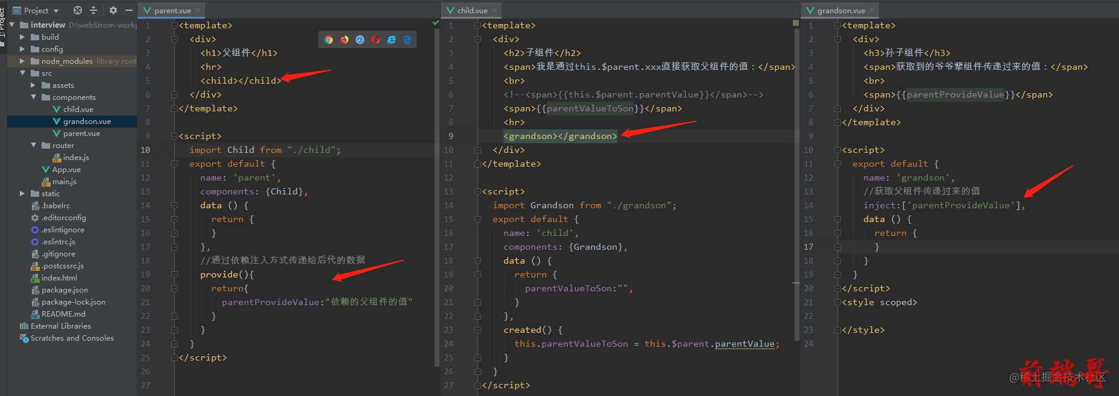The image size is (1119, 396).
Task: Hide the Project panel with minus icon
Action: tap(128, 10)
